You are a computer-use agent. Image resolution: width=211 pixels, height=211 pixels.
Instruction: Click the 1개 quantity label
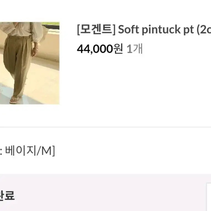(x=135, y=49)
